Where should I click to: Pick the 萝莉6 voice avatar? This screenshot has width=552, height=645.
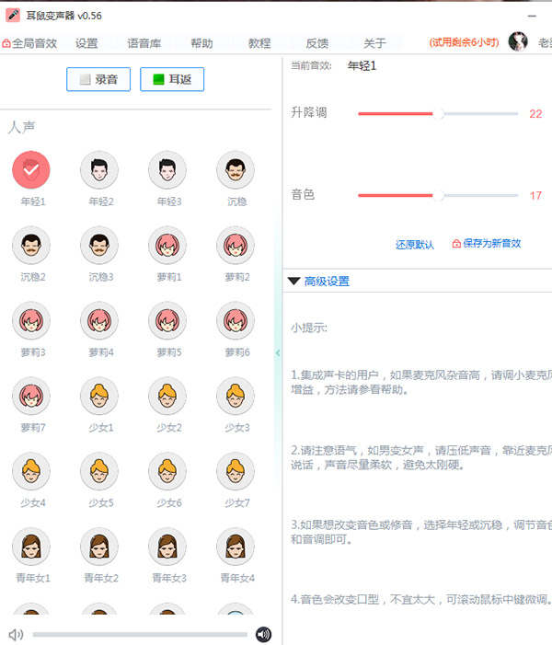tap(236, 320)
